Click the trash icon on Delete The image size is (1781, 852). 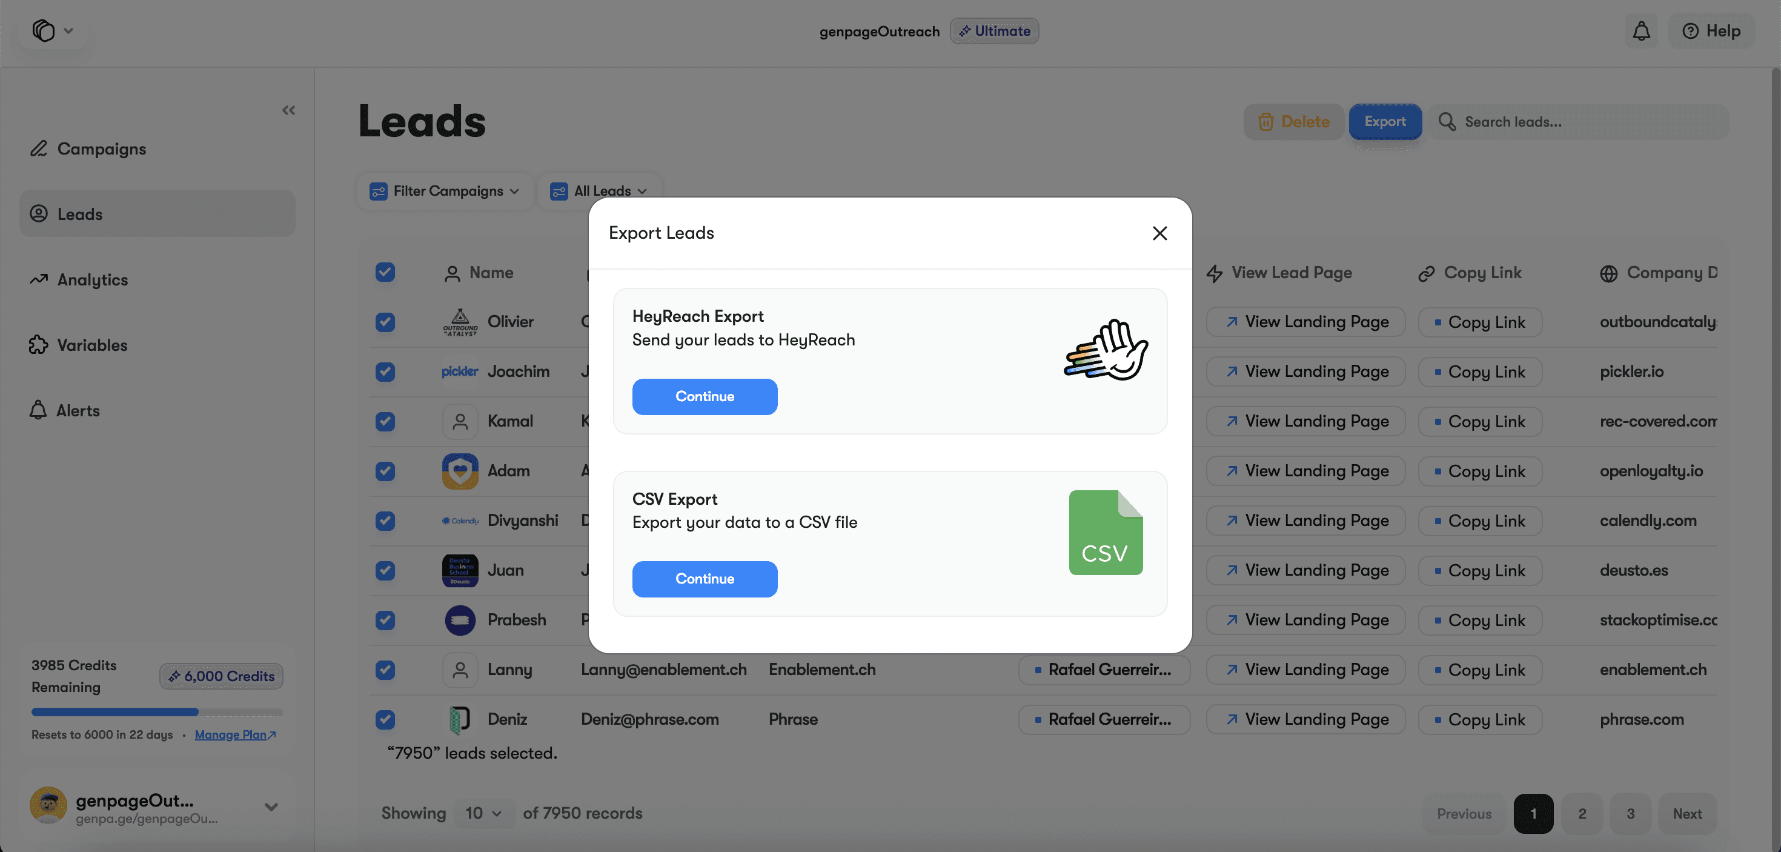pyautogui.click(x=1265, y=122)
